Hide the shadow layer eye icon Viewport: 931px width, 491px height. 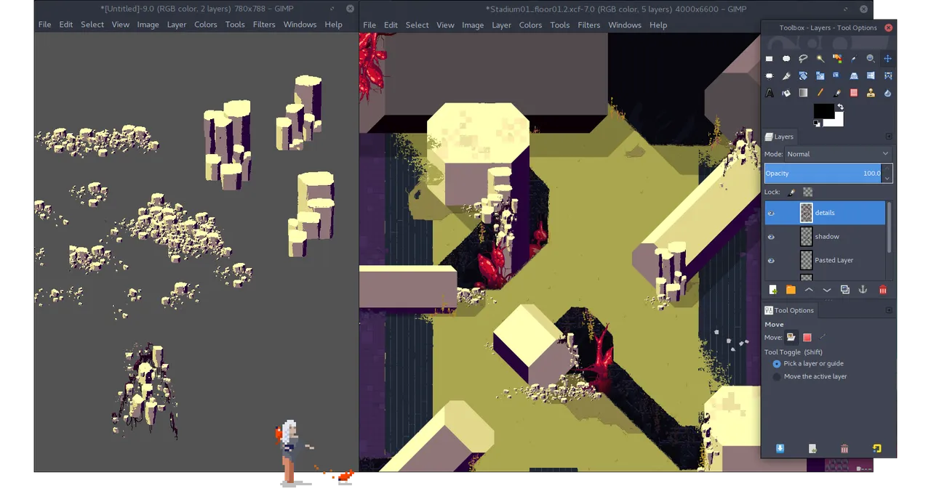click(771, 237)
